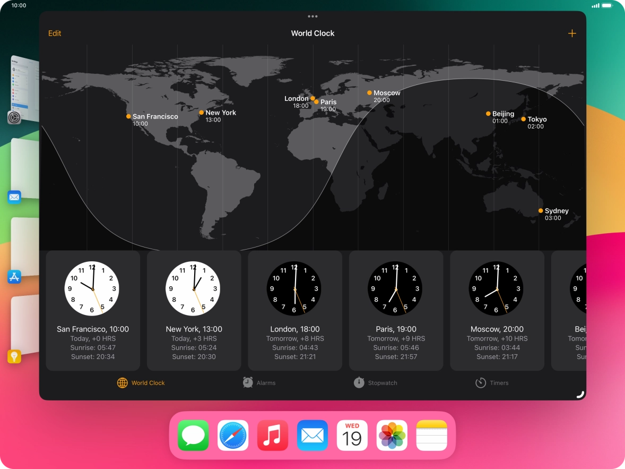Select the Stopwatch icon
This screenshot has width=625, height=469.
(359, 382)
